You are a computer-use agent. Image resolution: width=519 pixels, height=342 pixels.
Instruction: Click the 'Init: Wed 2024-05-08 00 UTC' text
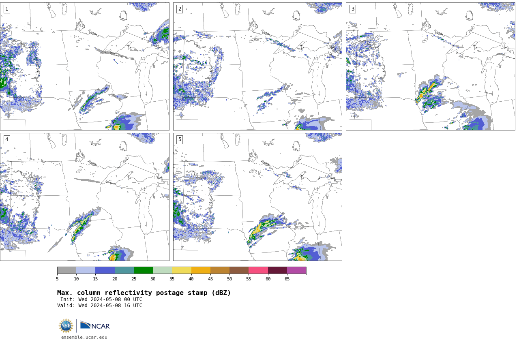101,299
